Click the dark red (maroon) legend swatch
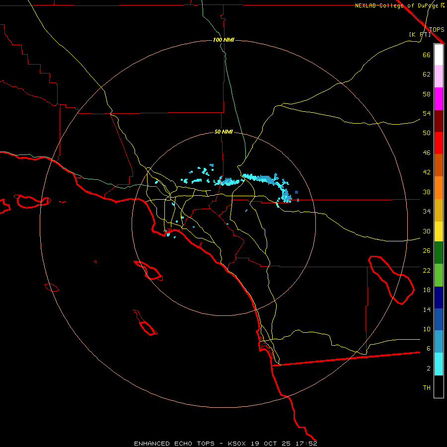This screenshot has height=447, width=447. point(439,121)
